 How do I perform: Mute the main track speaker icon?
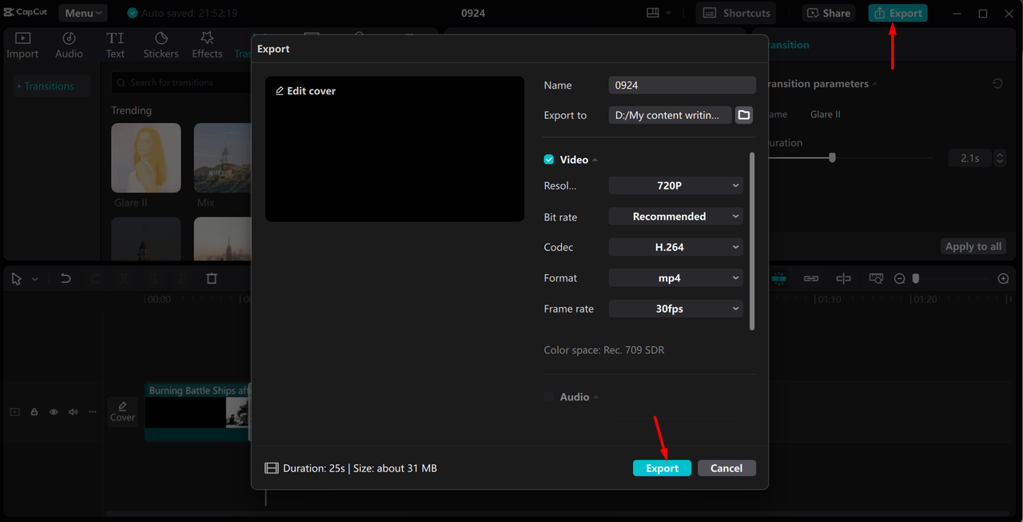click(74, 412)
